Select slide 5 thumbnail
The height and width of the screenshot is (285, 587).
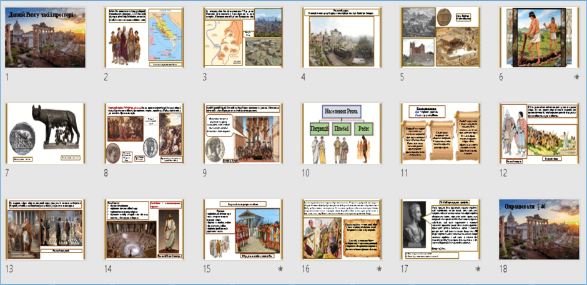click(x=440, y=37)
